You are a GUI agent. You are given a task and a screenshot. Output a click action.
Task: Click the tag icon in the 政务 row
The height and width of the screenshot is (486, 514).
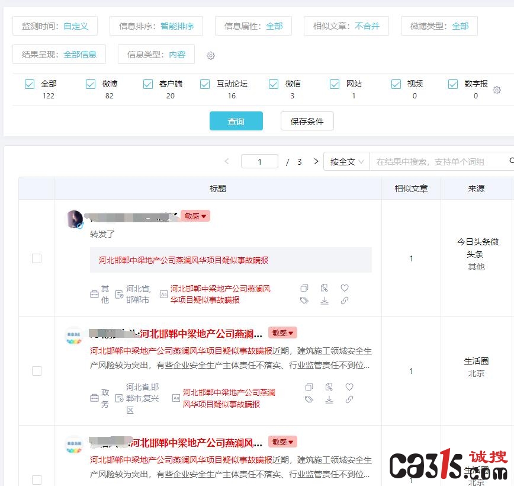[309, 399]
